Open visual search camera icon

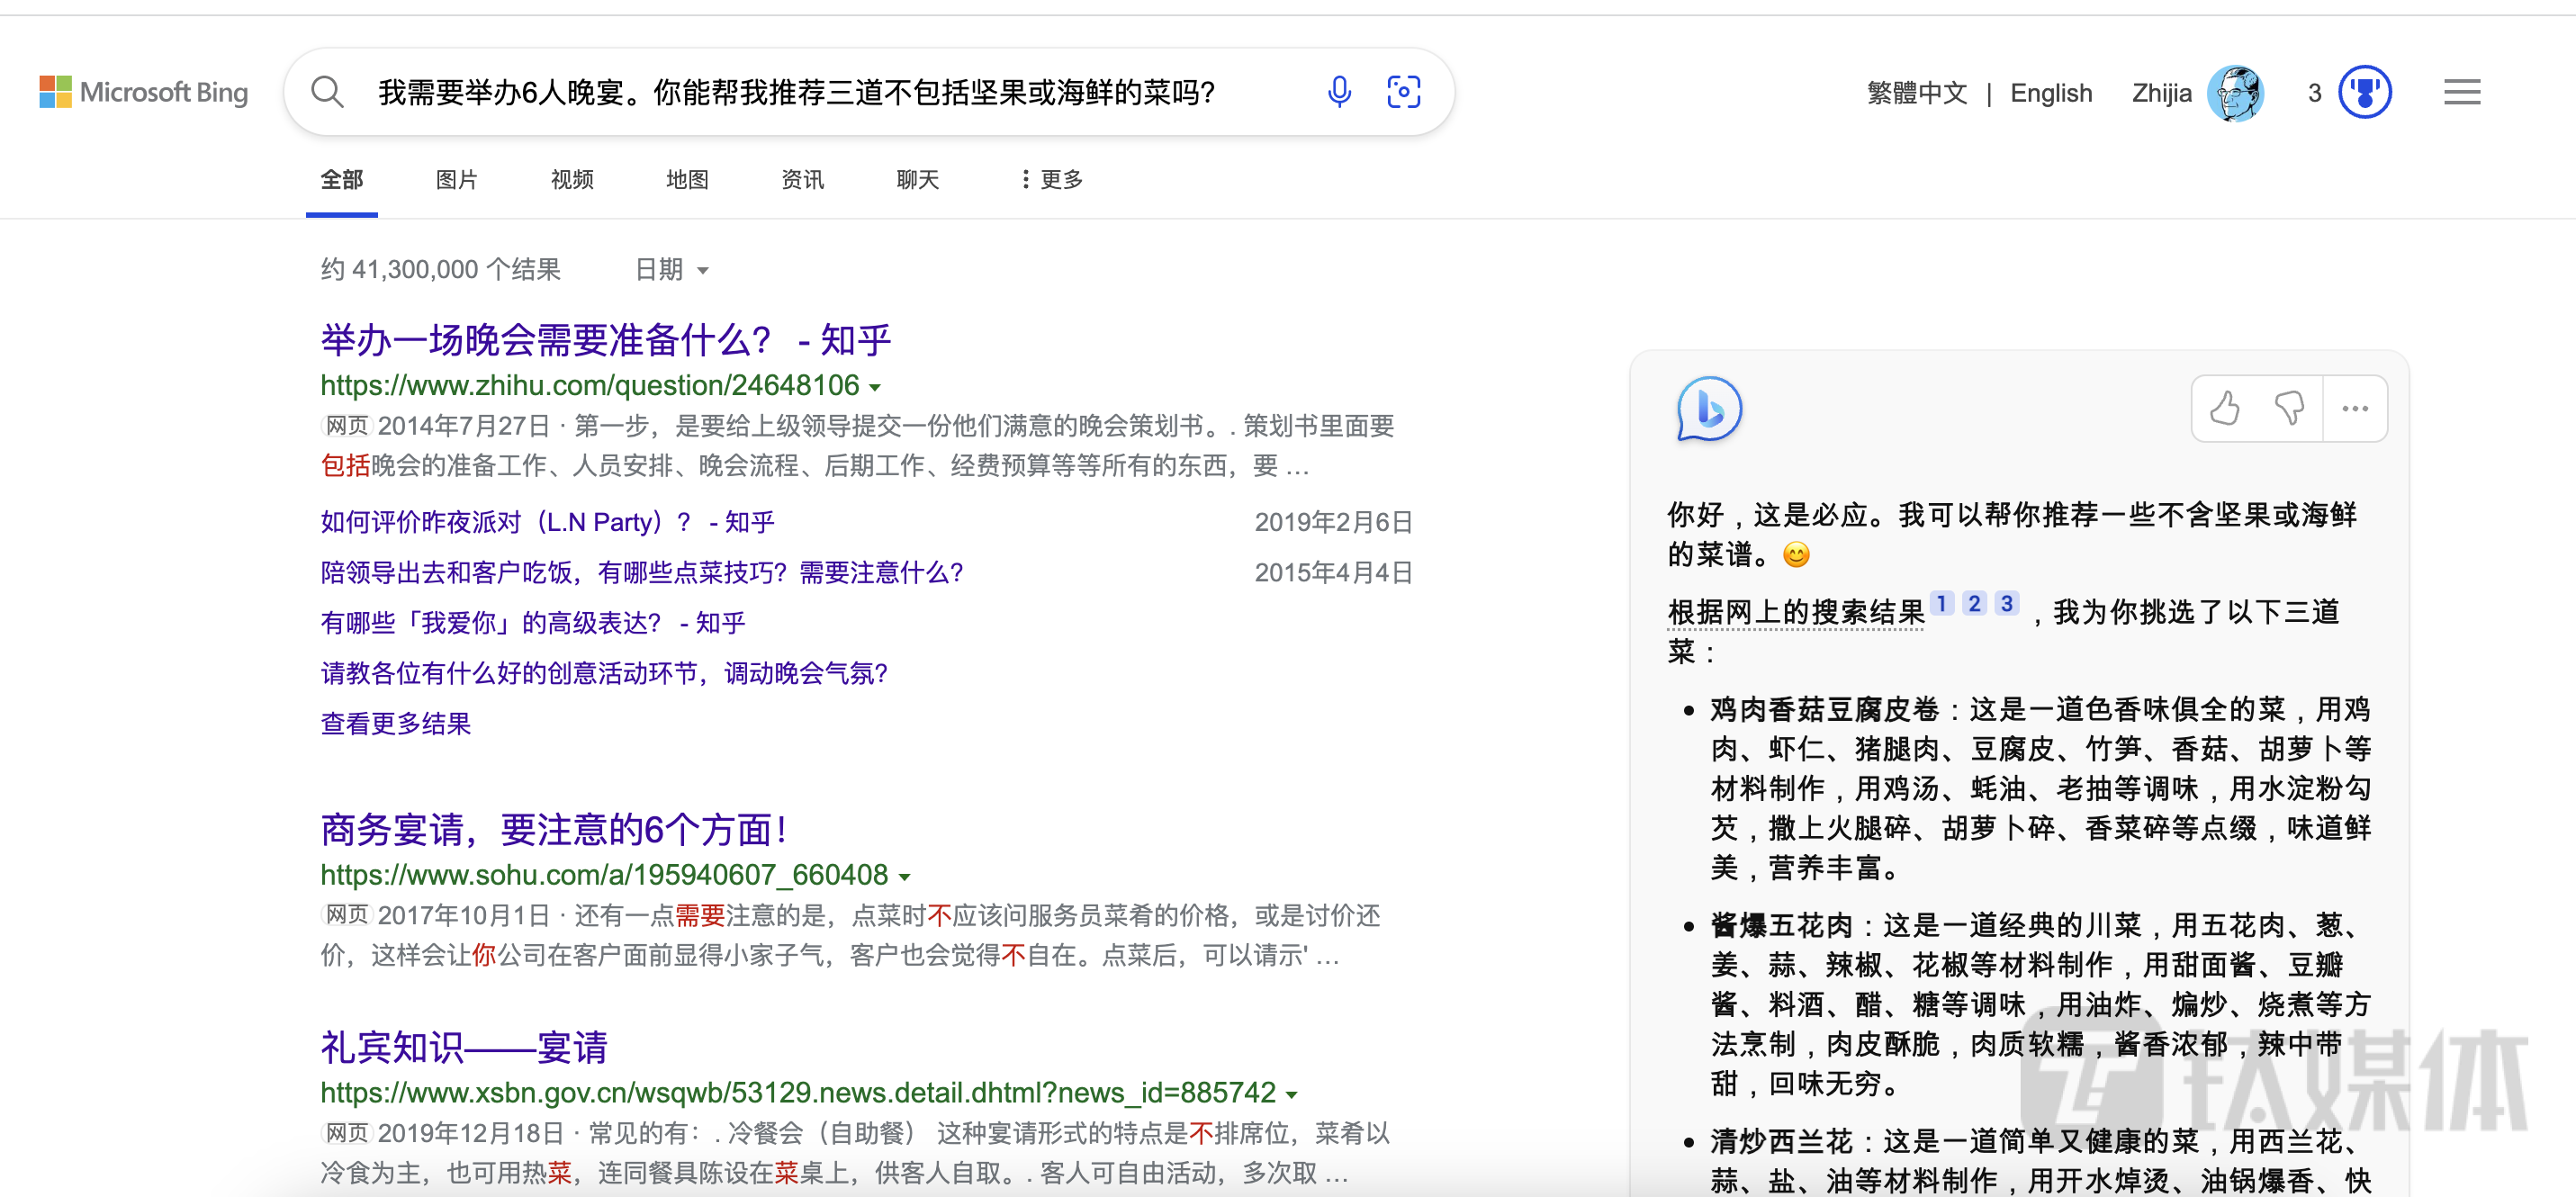tap(1403, 92)
